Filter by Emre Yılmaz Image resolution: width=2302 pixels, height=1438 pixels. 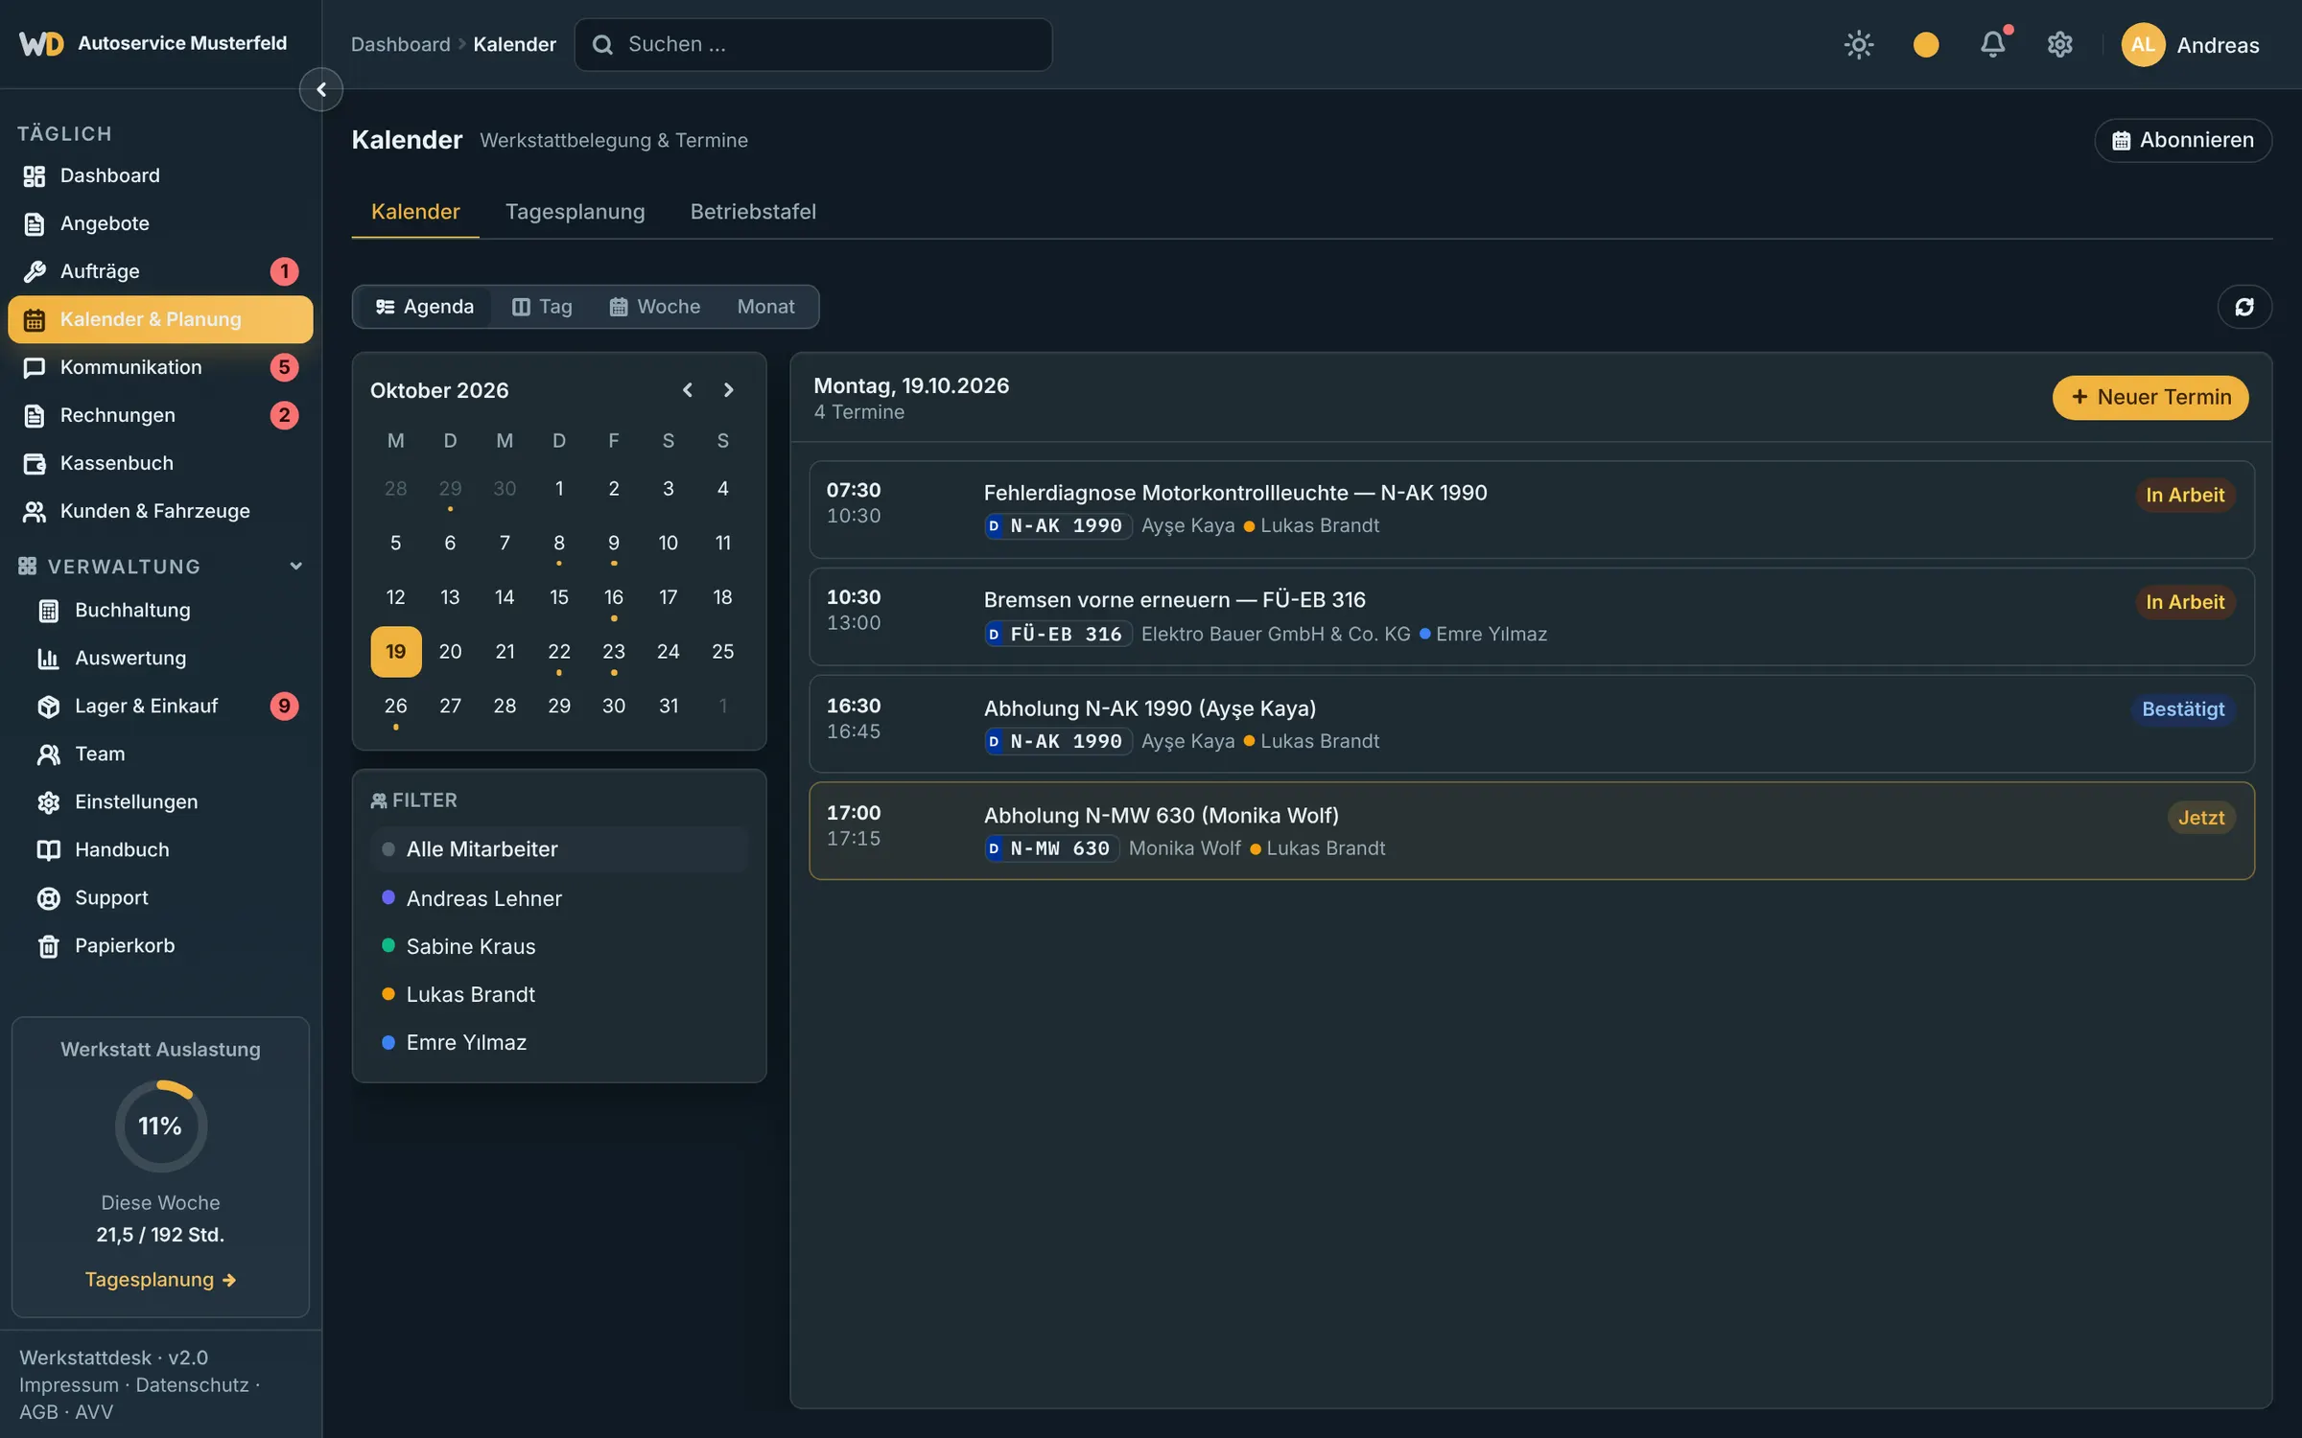pyautogui.click(x=559, y=1042)
